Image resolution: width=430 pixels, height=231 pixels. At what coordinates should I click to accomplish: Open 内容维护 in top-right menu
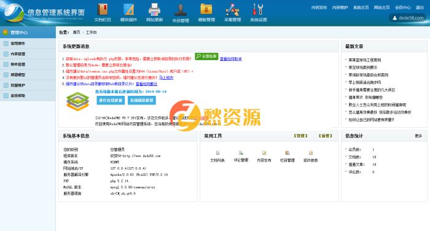point(340,7)
